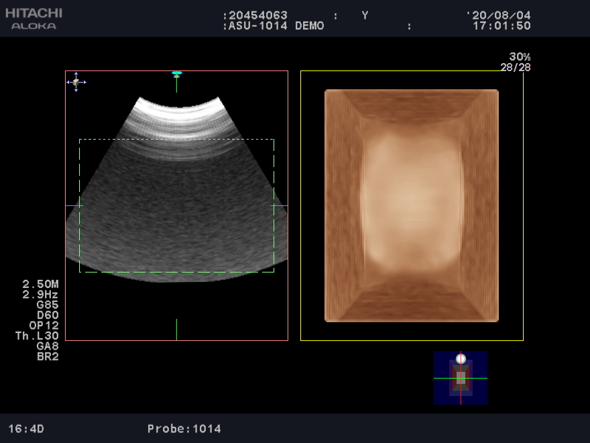Click the D60 dynamic range value
Viewport: 590px width, 443px height.
48,315
